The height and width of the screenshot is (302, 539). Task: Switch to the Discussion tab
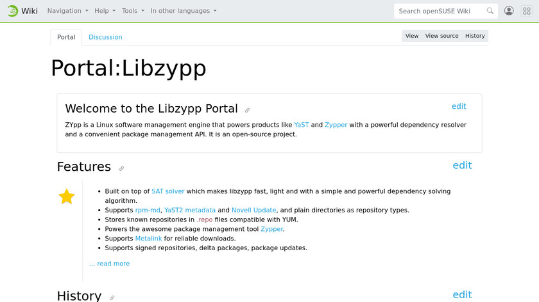pyautogui.click(x=105, y=37)
